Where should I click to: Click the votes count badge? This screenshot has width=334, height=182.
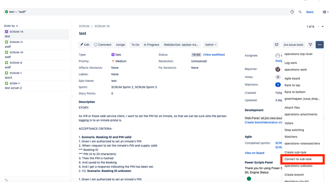pyautogui.click(x=278, y=77)
